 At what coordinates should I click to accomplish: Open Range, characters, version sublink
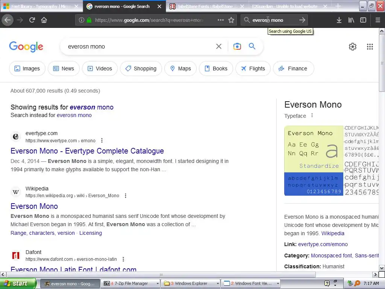[x=43, y=233]
